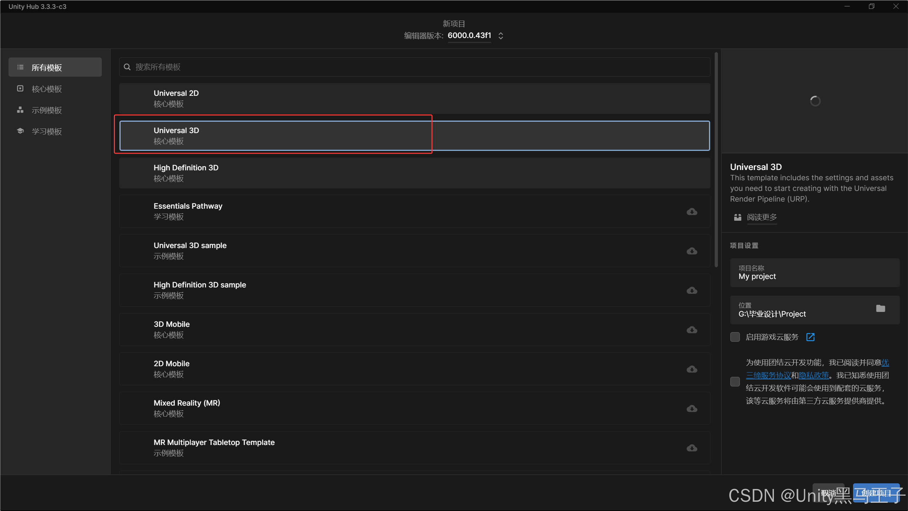Click 阅读更多 link for Universal 3D
Viewport: 908px width, 511px height.
coord(762,217)
